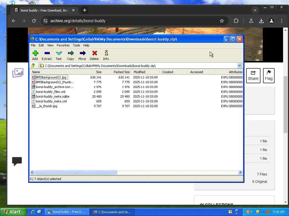Click the 6 Original link

(260, 182)
